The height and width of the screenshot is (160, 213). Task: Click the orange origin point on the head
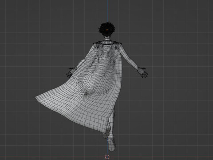[107, 30]
